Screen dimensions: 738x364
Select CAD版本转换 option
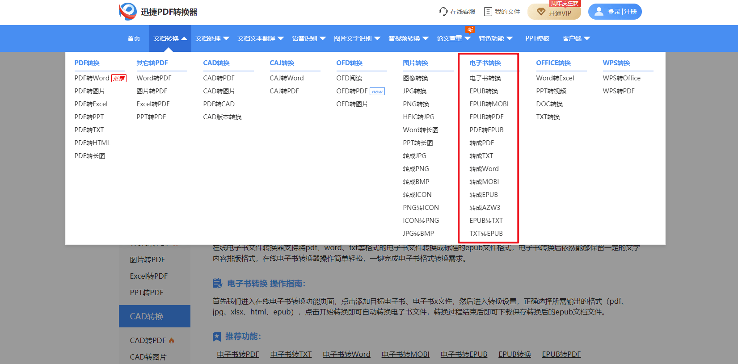223,117
